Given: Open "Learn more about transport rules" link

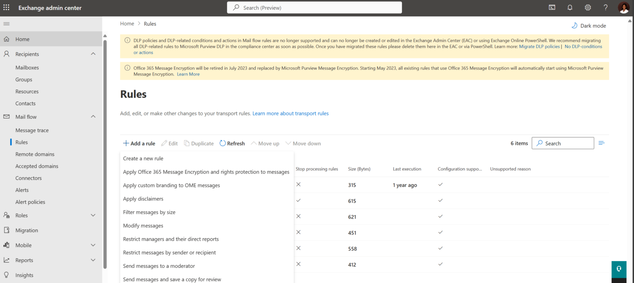Looking at the screenshot, I should [291, 113].
